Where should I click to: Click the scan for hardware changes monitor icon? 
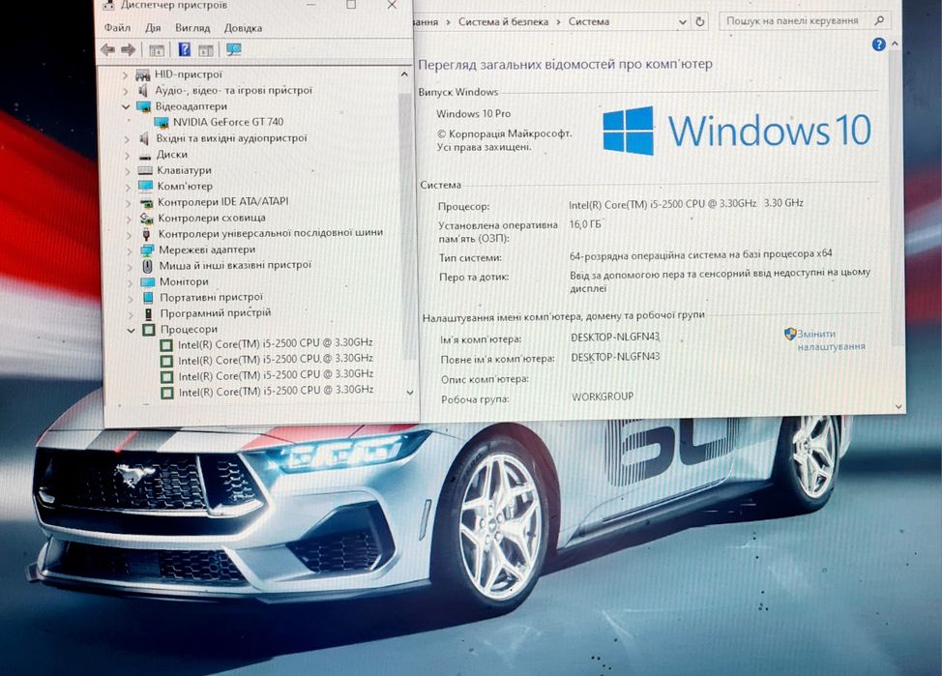tap(234, 49)
